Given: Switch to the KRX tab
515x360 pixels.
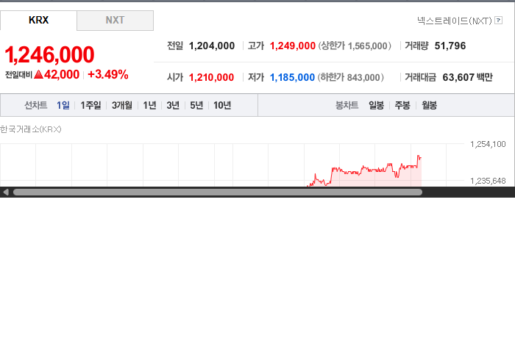Looking at the screenshot, I should click(38, 21).
